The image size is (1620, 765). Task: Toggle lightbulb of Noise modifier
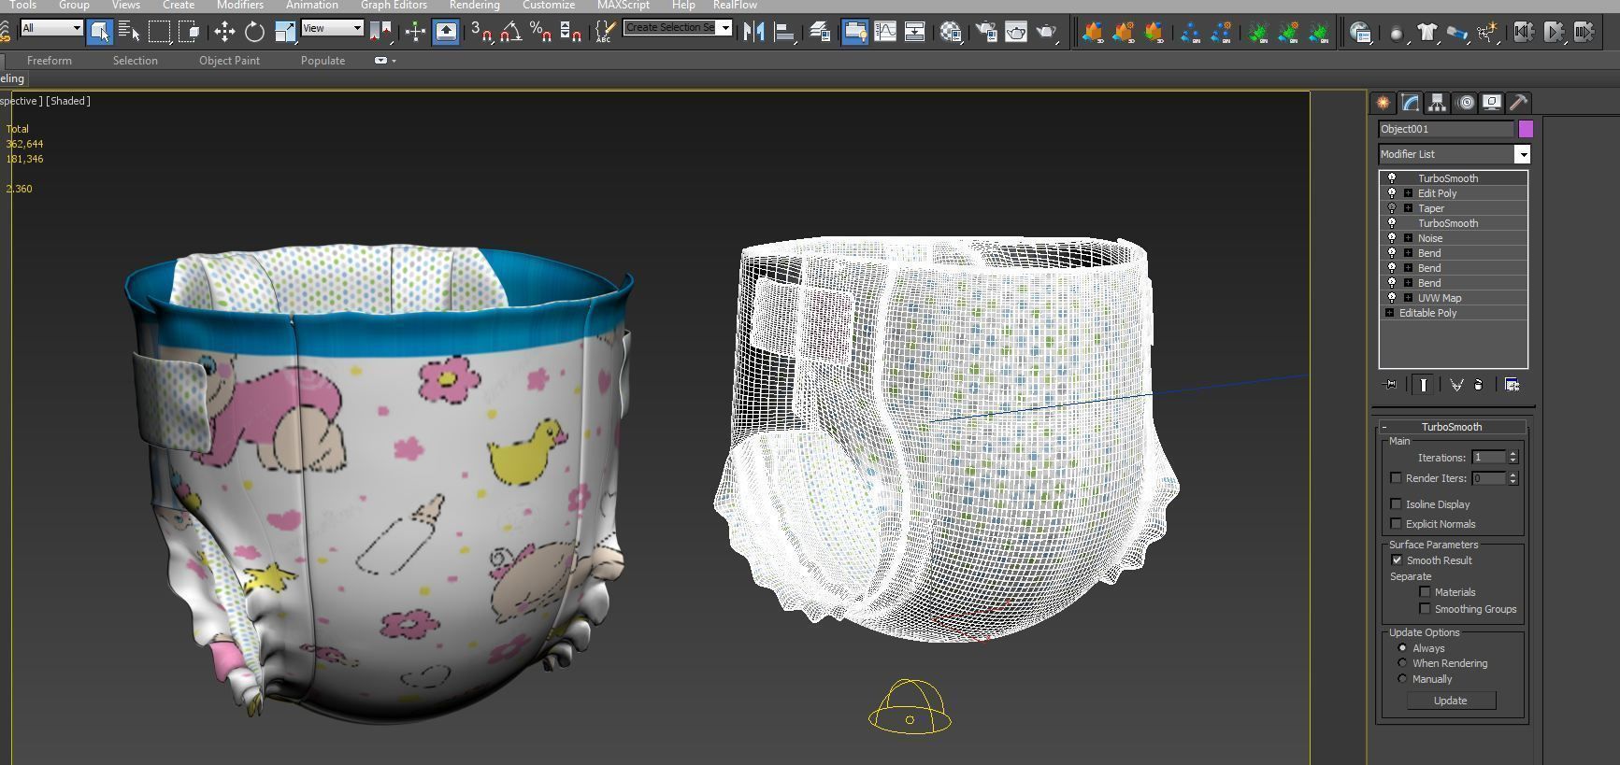point(1392,238)
